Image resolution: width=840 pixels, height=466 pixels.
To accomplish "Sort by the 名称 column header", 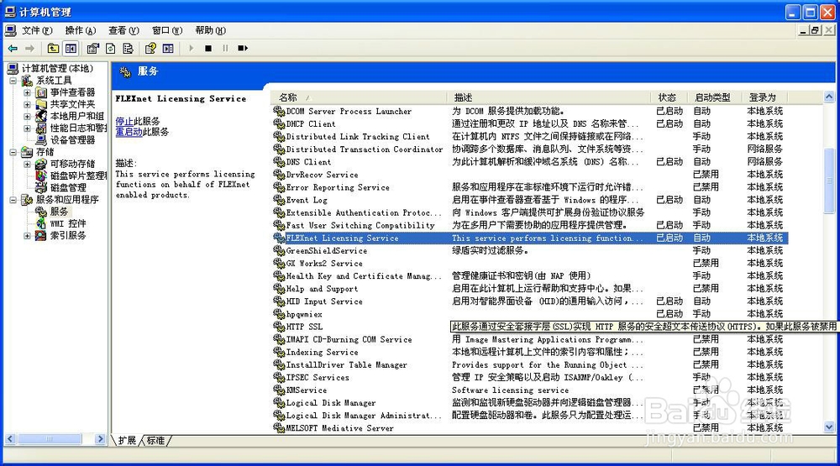I will [359, 97].
